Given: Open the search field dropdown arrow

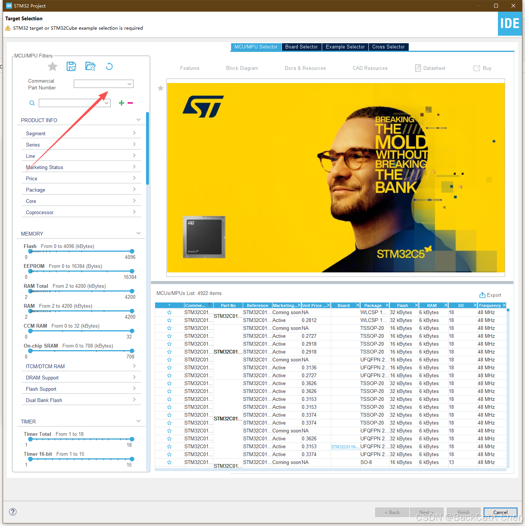Looking at the screenshot, I should pyautogui.click(x=107, y=103).
